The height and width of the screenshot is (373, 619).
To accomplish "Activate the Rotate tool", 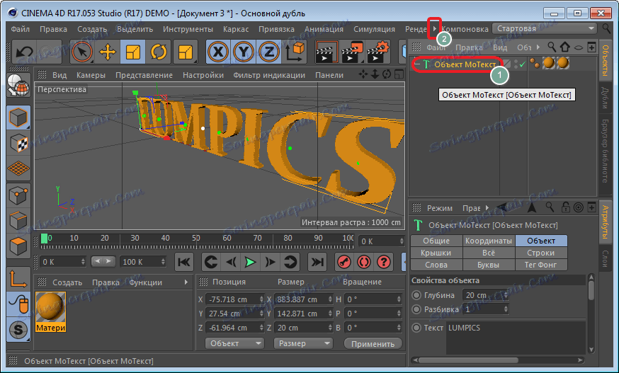I will click(158, 52).
